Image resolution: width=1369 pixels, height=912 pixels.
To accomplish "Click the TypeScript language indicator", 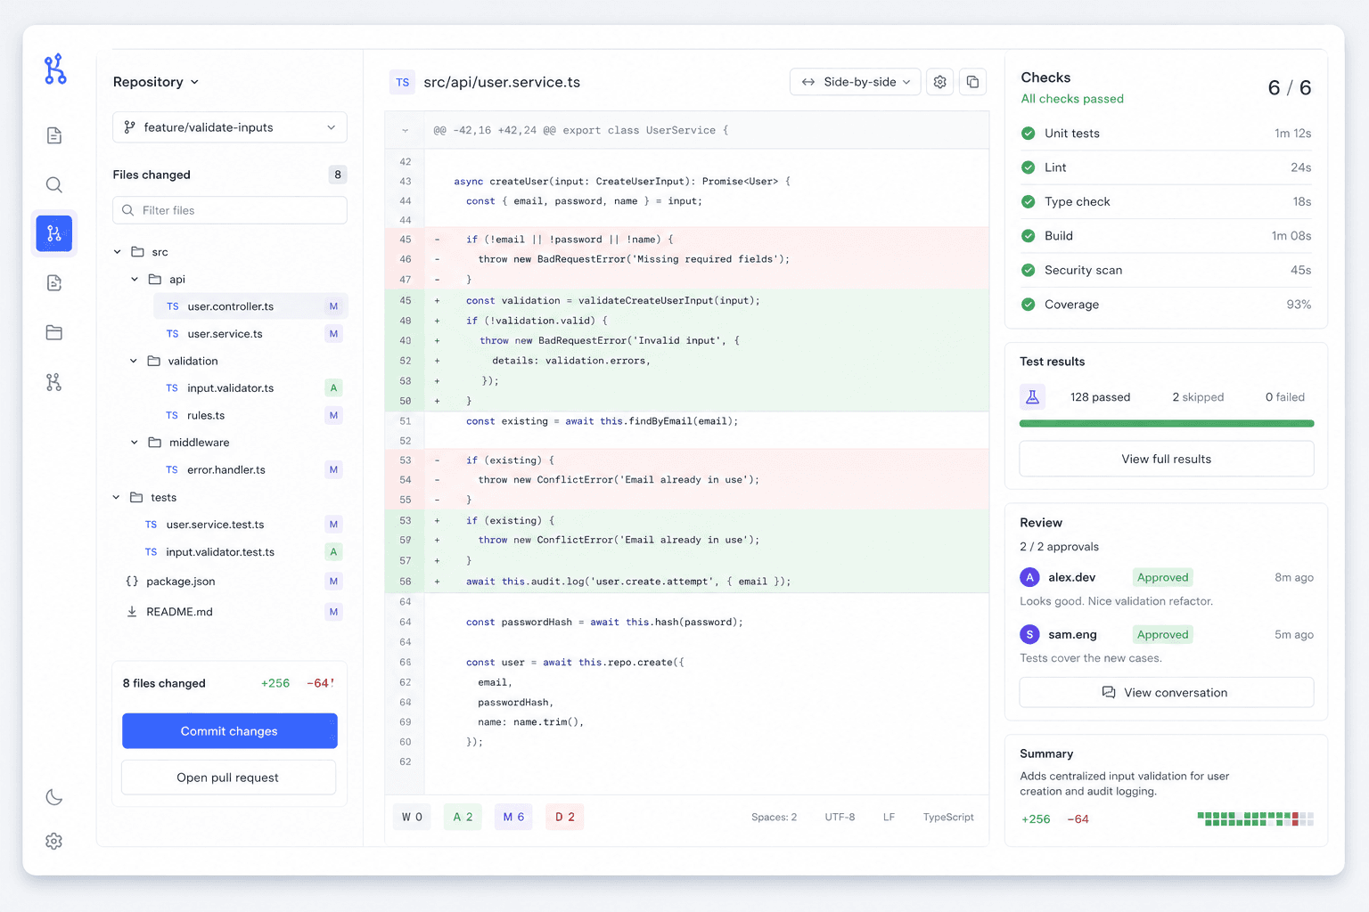I will pyautogui.click(x=948, y=818).
